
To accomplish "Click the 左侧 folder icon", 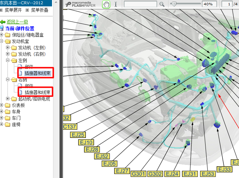I will point(14,60).
